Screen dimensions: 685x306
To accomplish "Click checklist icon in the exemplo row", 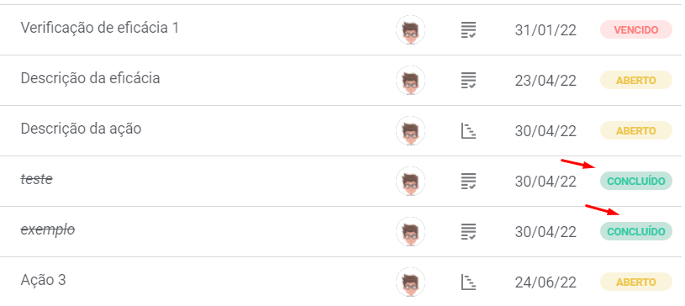I will (468, 232).
